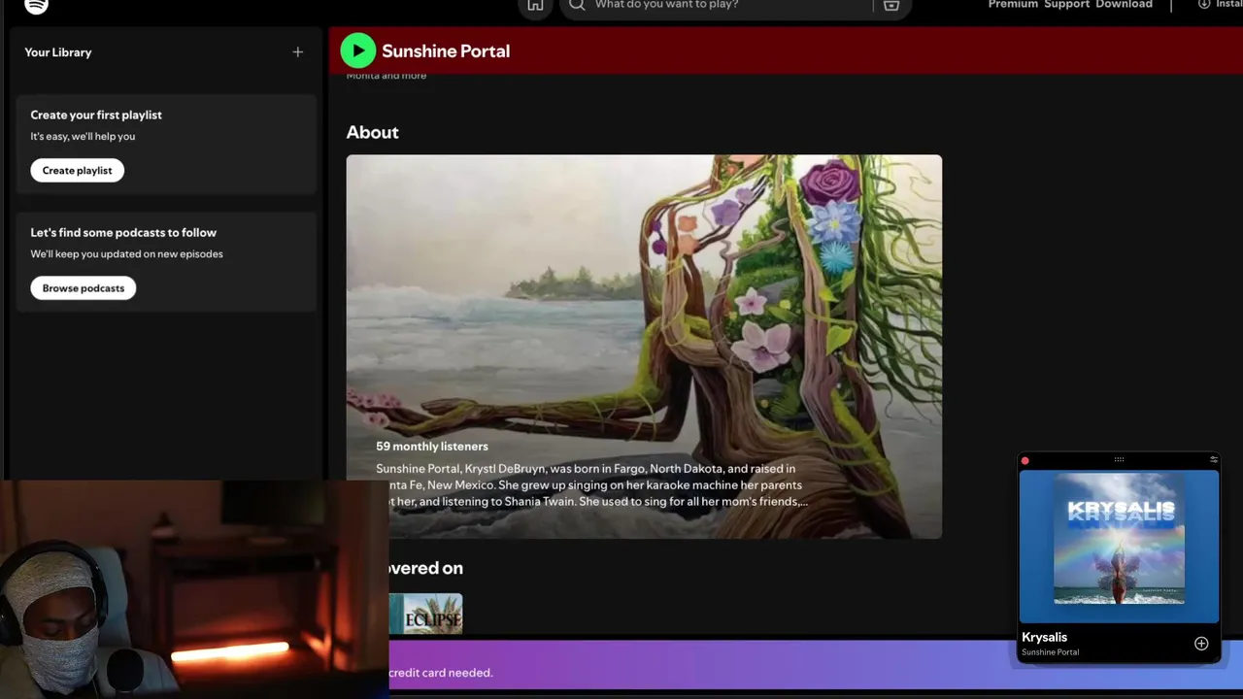The image size is (1243, 699).
Task: Click the Krysalis album cover in mini player
Action: tap(1119, 538)
